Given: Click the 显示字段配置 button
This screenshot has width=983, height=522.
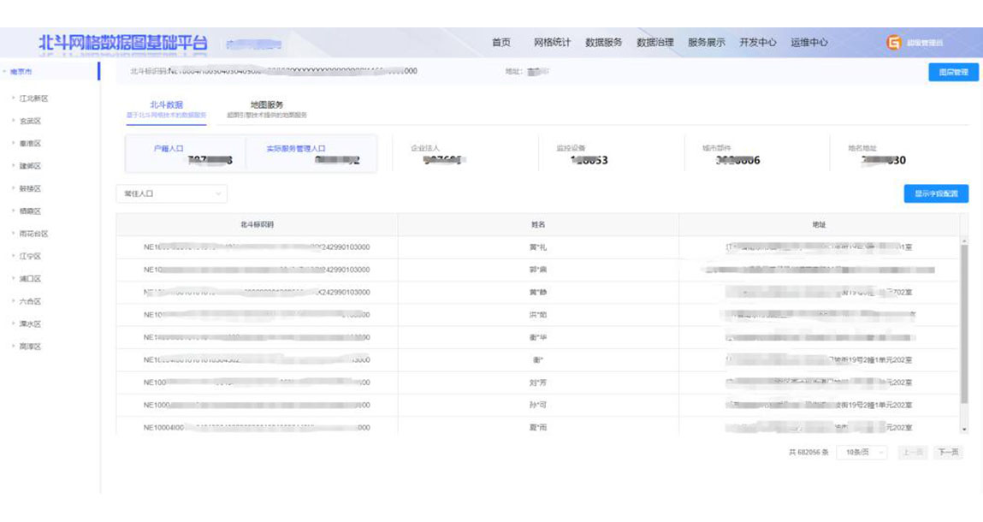Looking at the screenshot, I should [936, 194].
